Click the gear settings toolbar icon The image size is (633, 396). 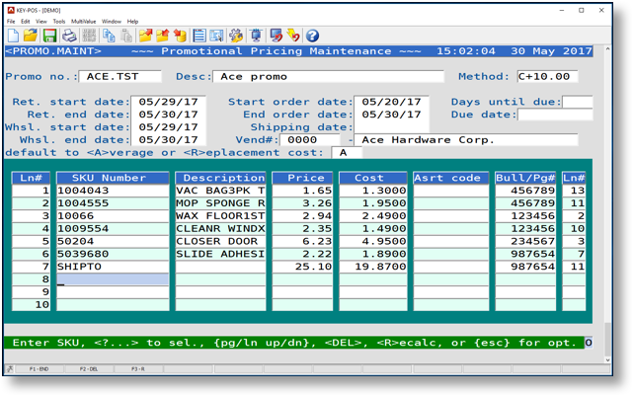click(236, 36)
